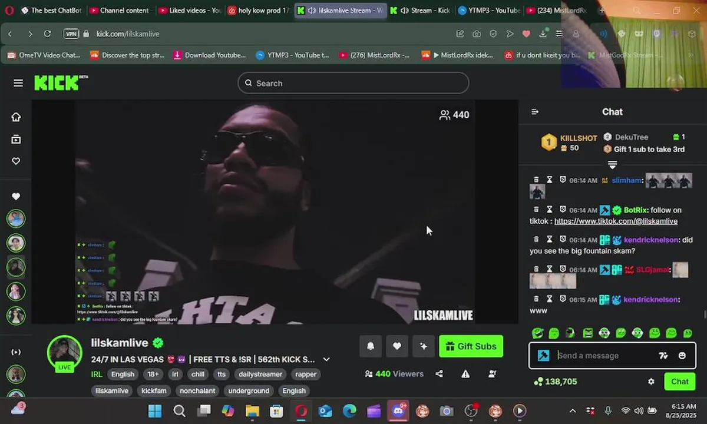This screenshot has height=424, width=707.
Task: Select the rapper tag
Action: pos(306,374)
